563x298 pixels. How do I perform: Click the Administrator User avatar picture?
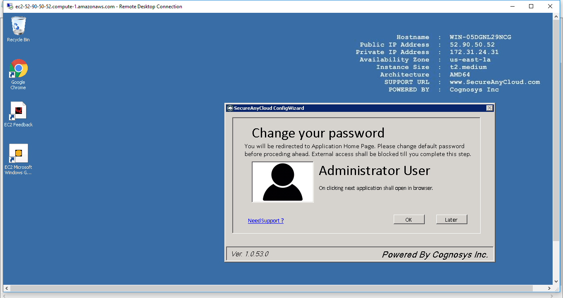click(x=283, y=182)
